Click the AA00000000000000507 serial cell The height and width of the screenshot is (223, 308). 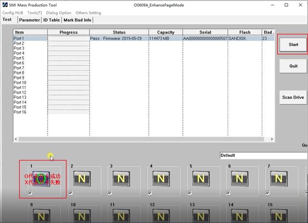coord(205,39)
